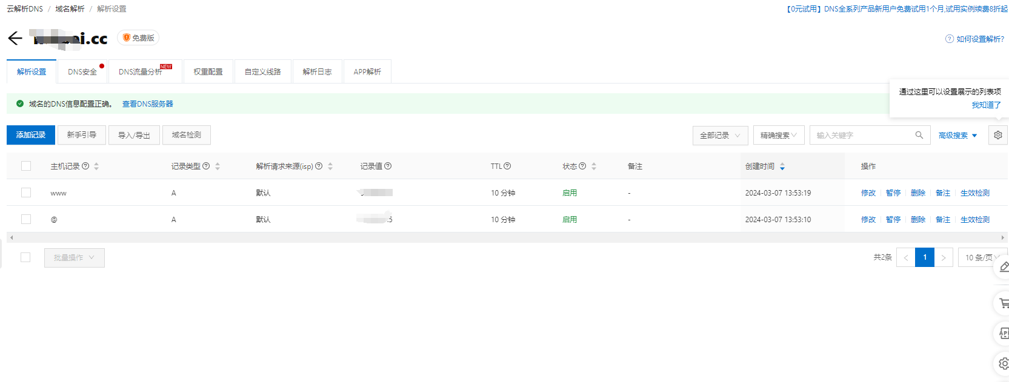Click 删除 for the @ record

click(917, 219)
